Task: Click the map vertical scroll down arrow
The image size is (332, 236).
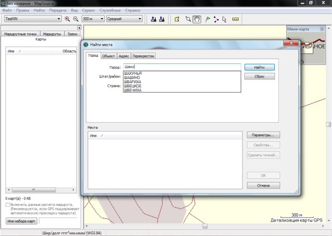Action: point(328,221)
